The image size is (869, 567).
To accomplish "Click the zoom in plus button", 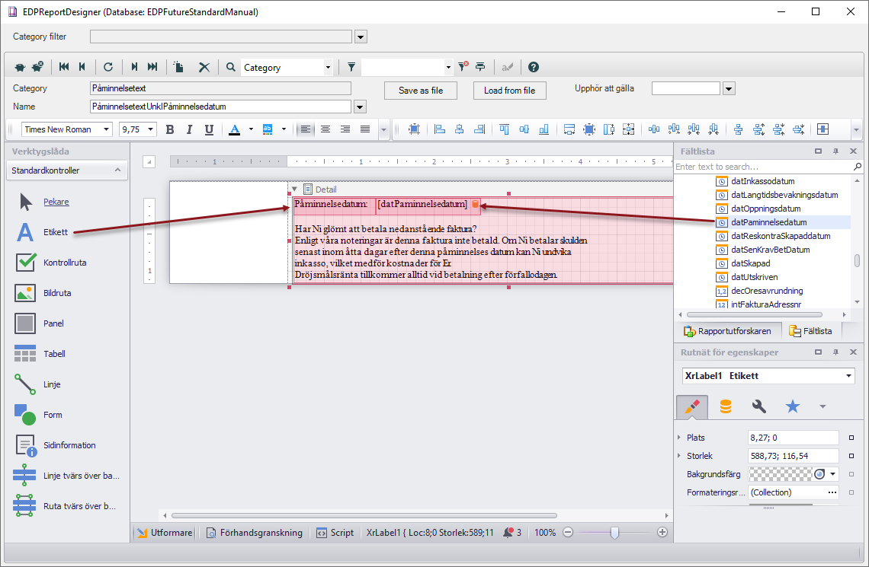I will click(x=662, y=532).
